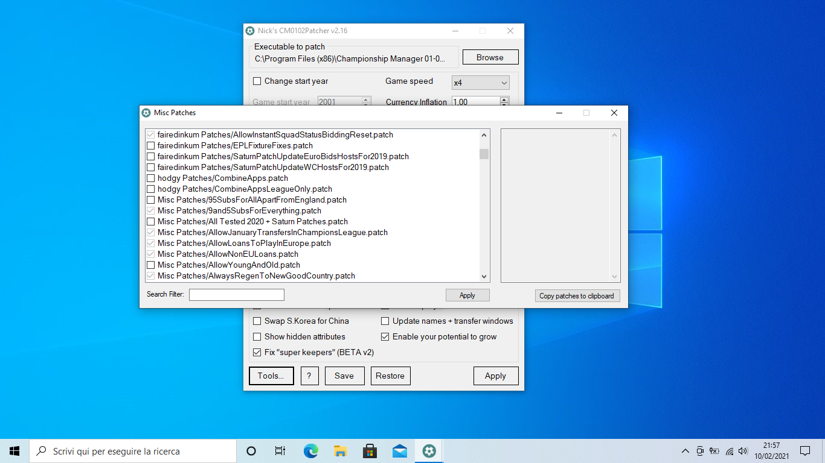This screenshot has width=825, height=463.
Task: Select the SaturnPatchUpdateWCHostsFor2019.patch row
Action: 312,167
